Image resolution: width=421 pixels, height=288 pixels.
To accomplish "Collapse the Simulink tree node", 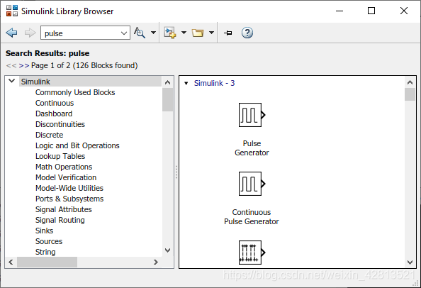I will tap(11, 81).
